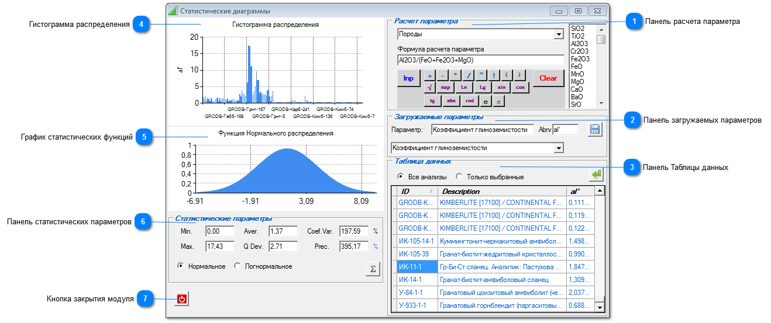Click the Description column header

click(x=502, y=192)
